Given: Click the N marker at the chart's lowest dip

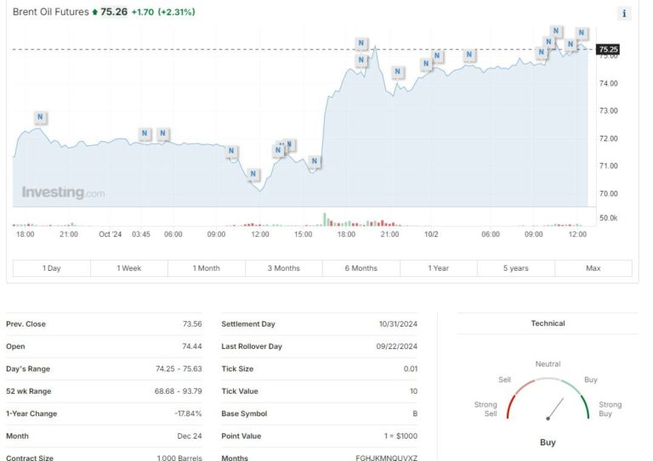Looking at the screenshot, I should [253, 175].
